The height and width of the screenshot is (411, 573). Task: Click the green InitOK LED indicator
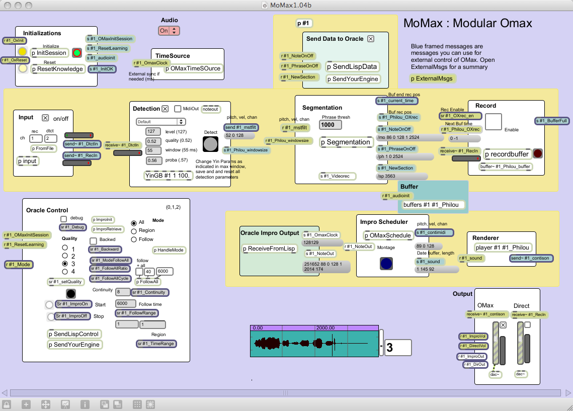[77, 53]
